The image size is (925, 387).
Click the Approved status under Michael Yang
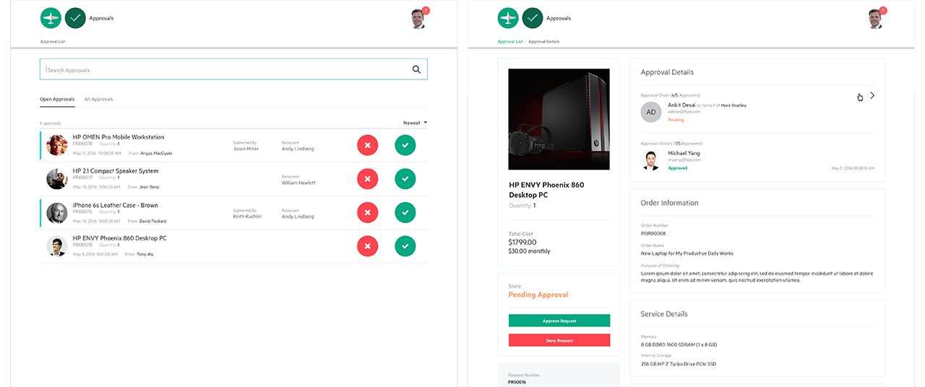[x=678, y=168]
